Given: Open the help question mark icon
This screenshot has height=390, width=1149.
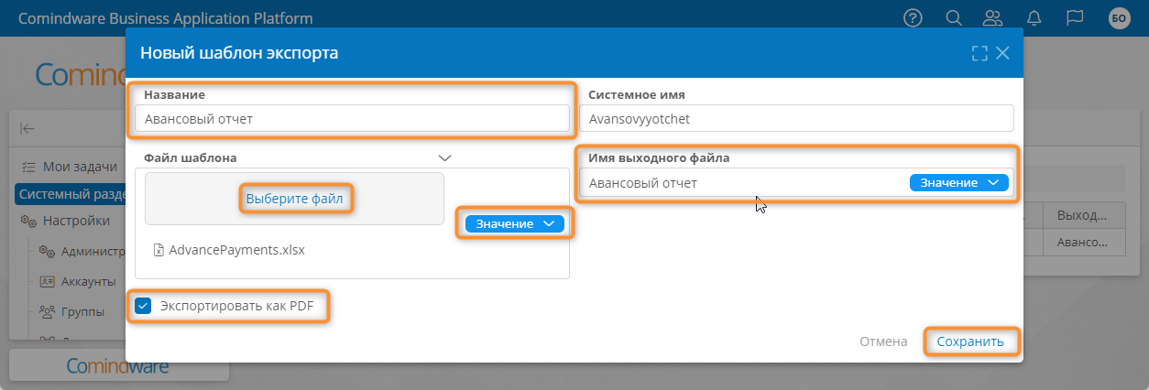Looking at the screenshot, I should tap(913, 17).
